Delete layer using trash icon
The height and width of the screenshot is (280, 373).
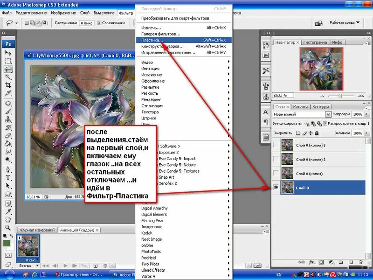tap(360, 262)
